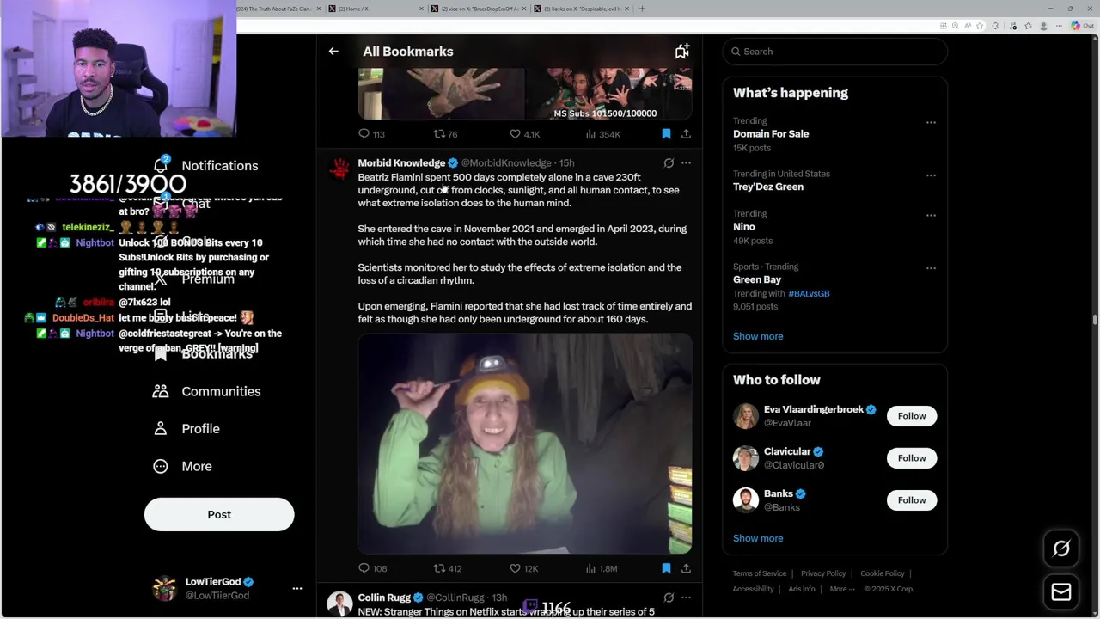
Task: Open a new browser tab
Action: click(x=642, y=9)
